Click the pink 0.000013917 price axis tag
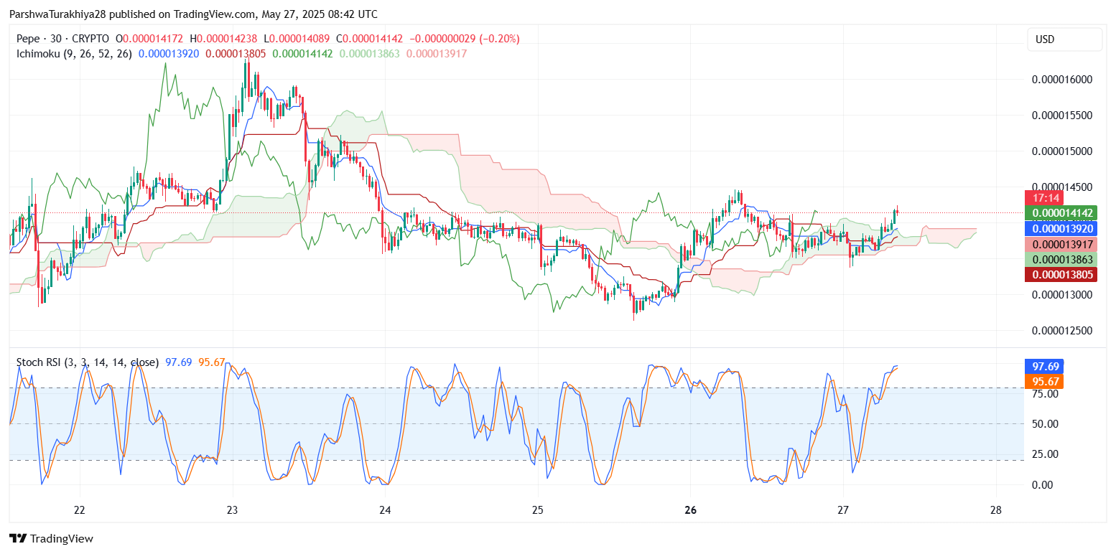 coord(1061,244)
